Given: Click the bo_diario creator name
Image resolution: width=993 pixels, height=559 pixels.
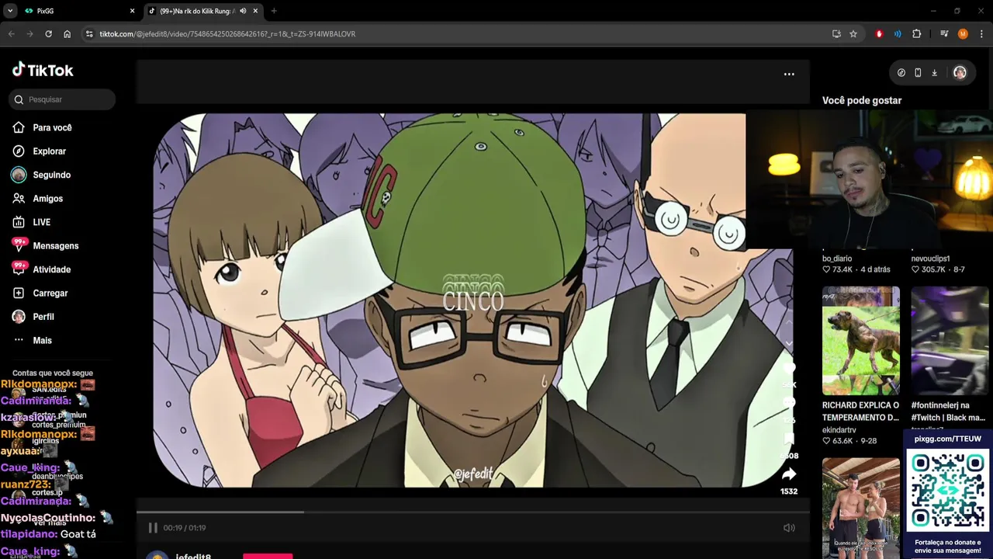Looking at the screenshot, I should coord(837,259).
